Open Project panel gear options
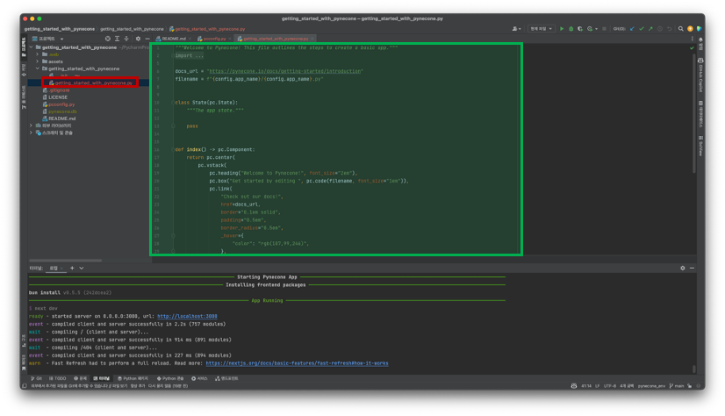 click(138, 39)
